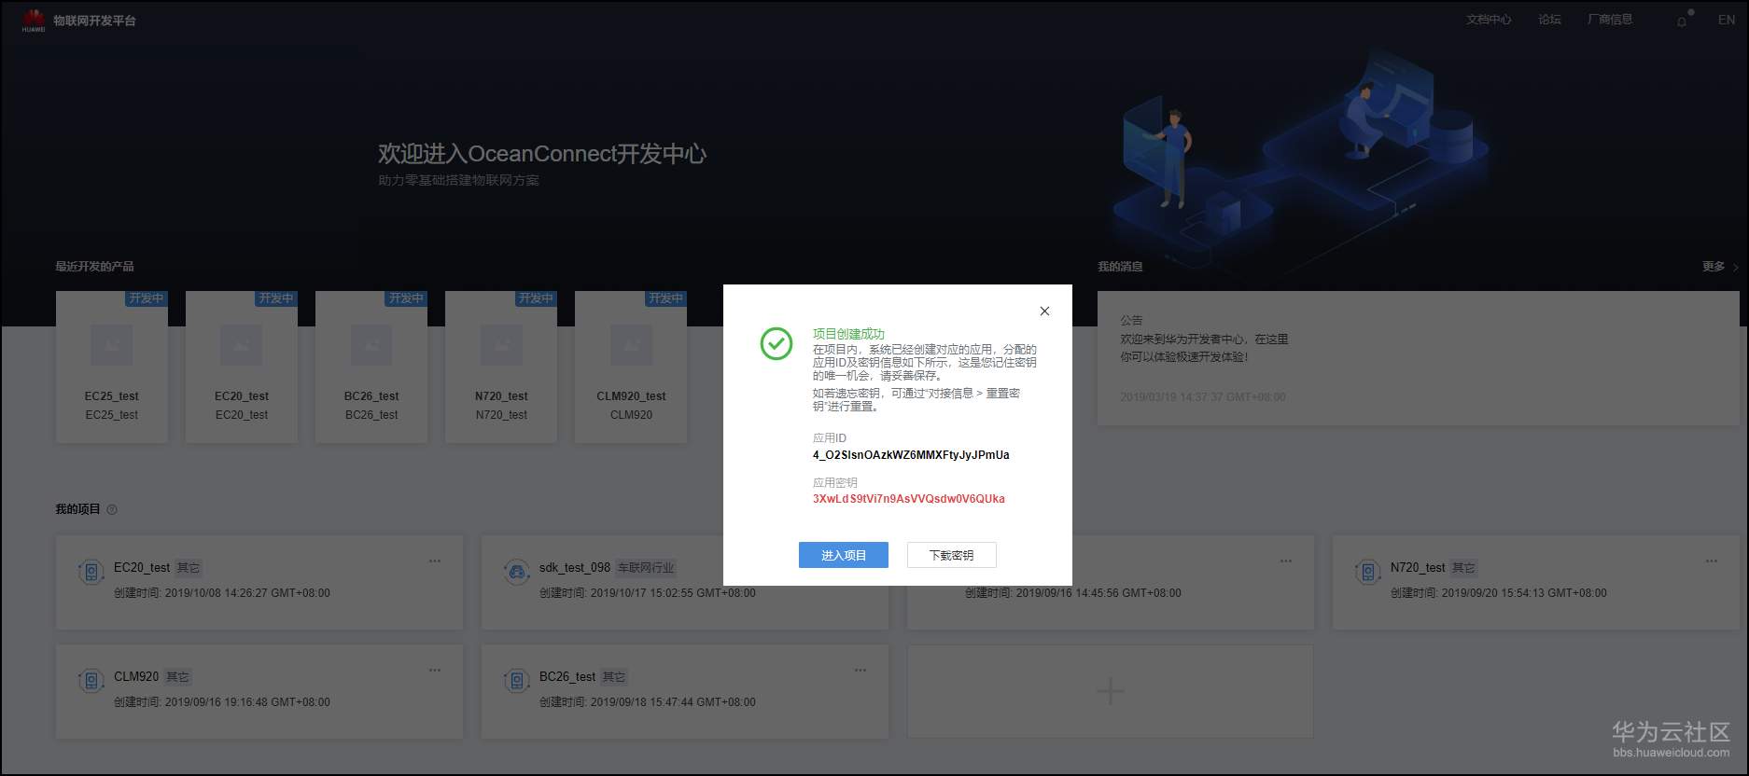Image resolution: width=1749 pixels, height=776 pixels.
Task: Click 下载密钥 button
Action: coord(951,555)
